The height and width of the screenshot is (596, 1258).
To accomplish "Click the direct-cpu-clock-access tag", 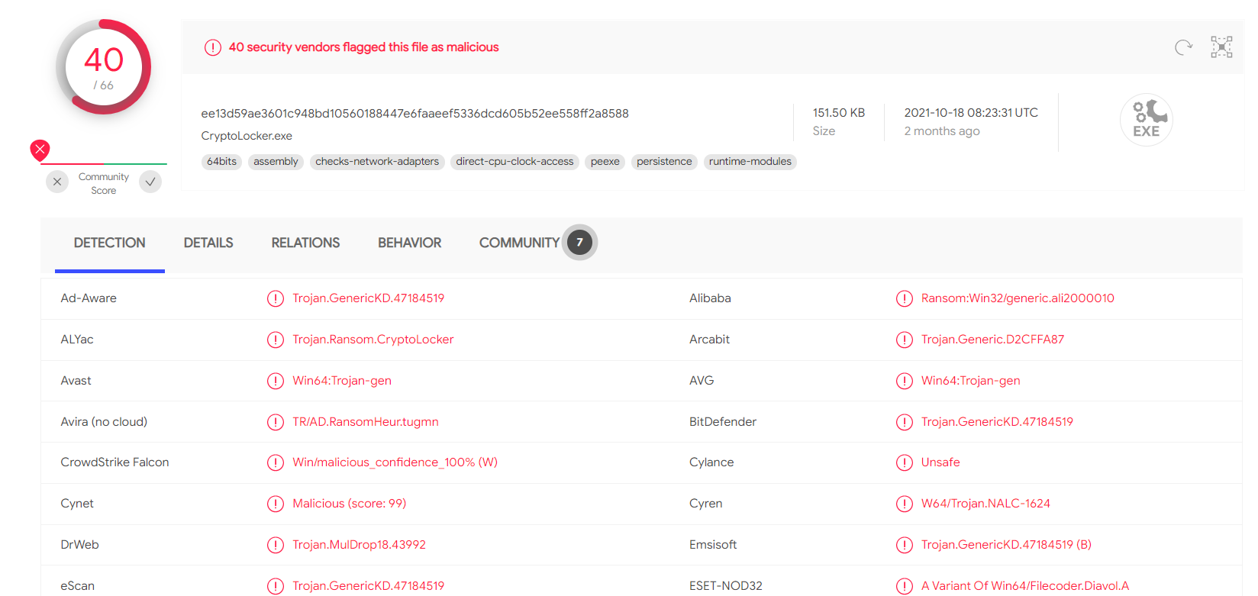I will [x=514, y=162].
